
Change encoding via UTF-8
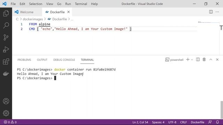pos(172,122)
